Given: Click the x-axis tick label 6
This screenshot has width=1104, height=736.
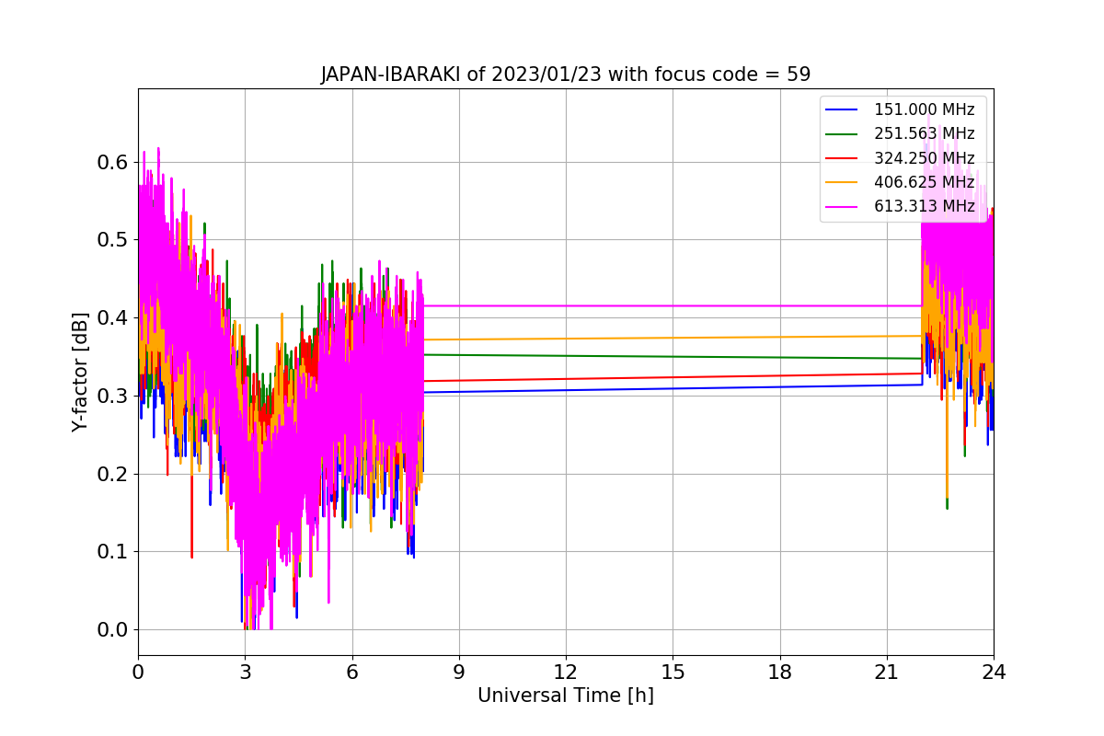Looking at the screenshot, I should click(x=351, y=672).
